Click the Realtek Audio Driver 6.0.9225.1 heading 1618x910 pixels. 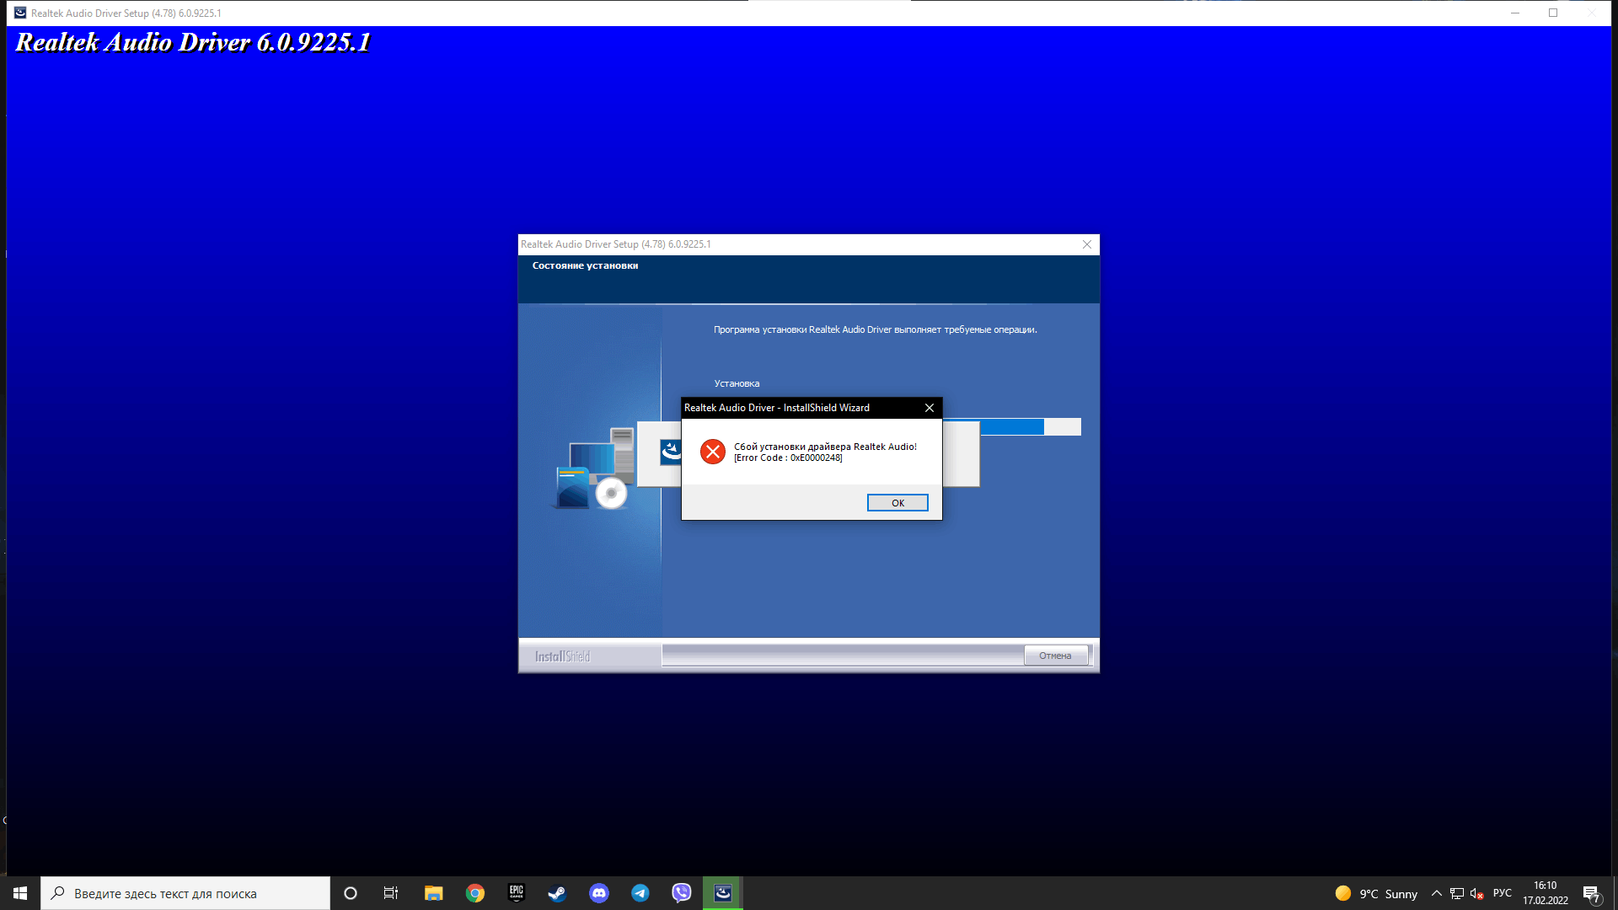(193, 43)
